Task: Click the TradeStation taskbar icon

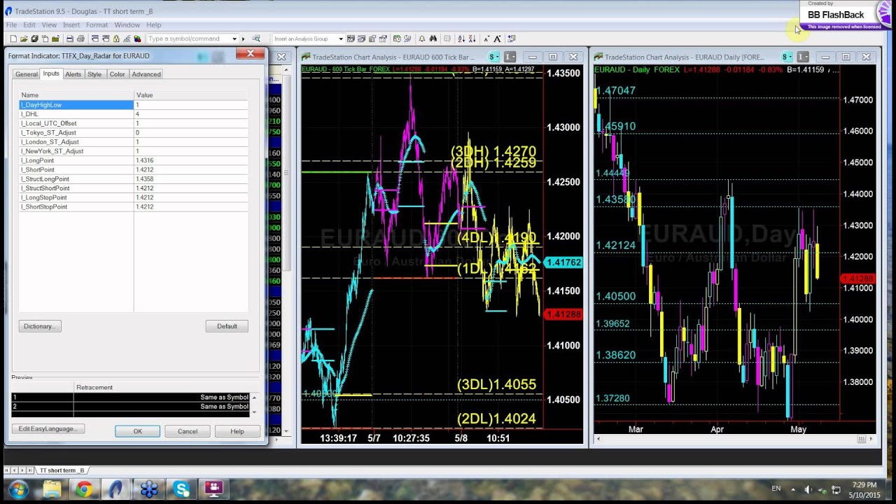Action: coord(116,489)
